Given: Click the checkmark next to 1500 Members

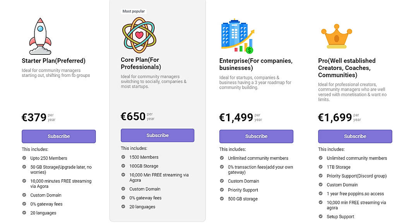Looking at the screenshot, I should point(123,157).
